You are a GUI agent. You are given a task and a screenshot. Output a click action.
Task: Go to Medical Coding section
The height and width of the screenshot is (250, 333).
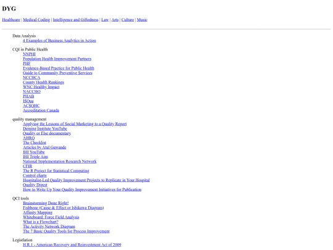coord(36,20)
